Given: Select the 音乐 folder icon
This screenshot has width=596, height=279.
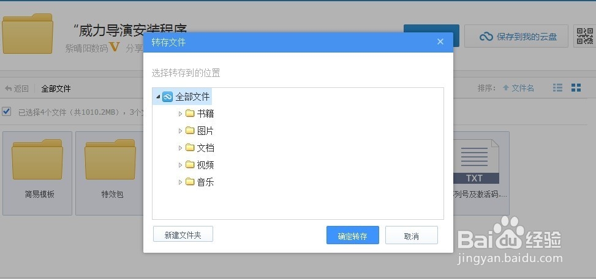Looking at the screenshot, I should pos(190,181).
